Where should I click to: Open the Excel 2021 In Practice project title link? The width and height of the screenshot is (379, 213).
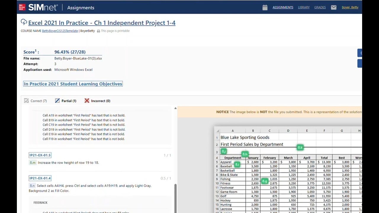point(102,23)
